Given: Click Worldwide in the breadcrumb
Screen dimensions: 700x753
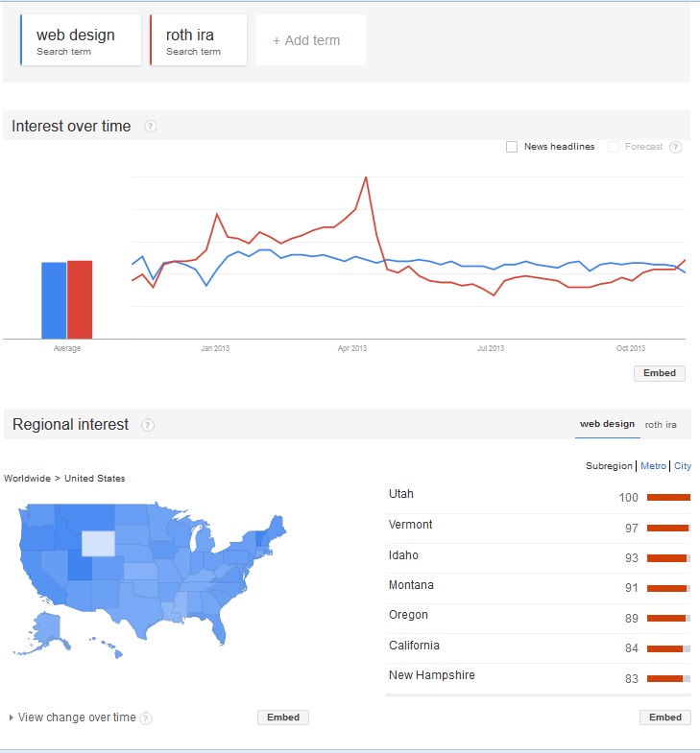Looking at the screenshot, I should [x=27, y=479].
